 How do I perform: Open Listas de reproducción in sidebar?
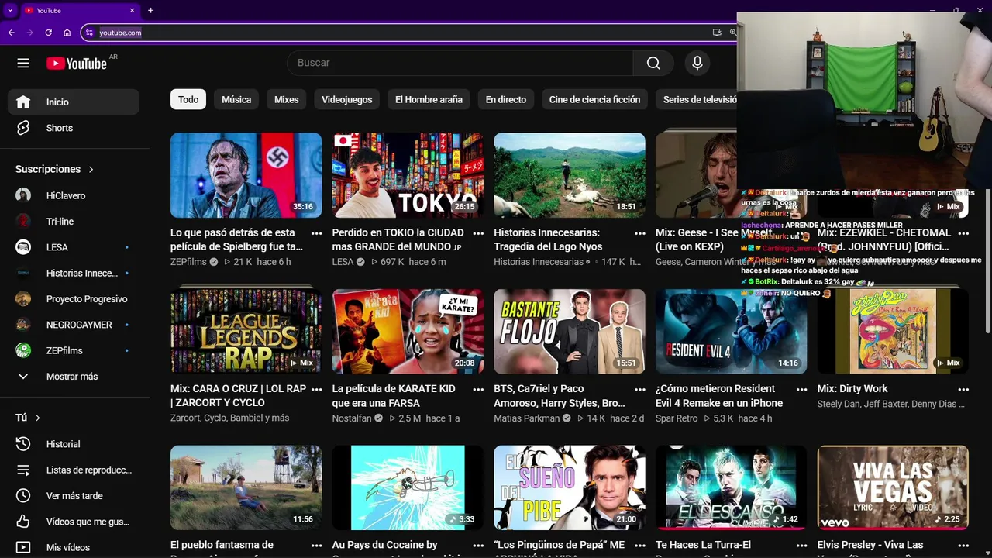point(74,470)
